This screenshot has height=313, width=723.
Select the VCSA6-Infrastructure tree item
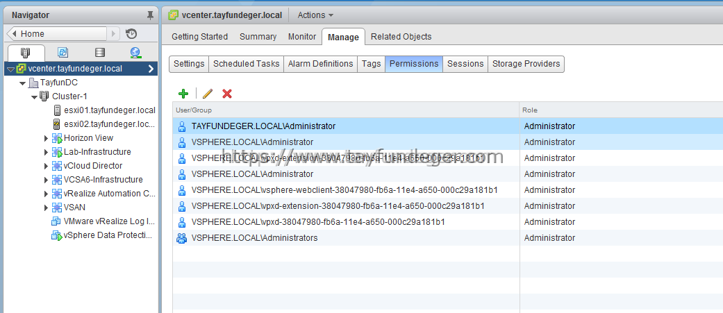point(103,180)
